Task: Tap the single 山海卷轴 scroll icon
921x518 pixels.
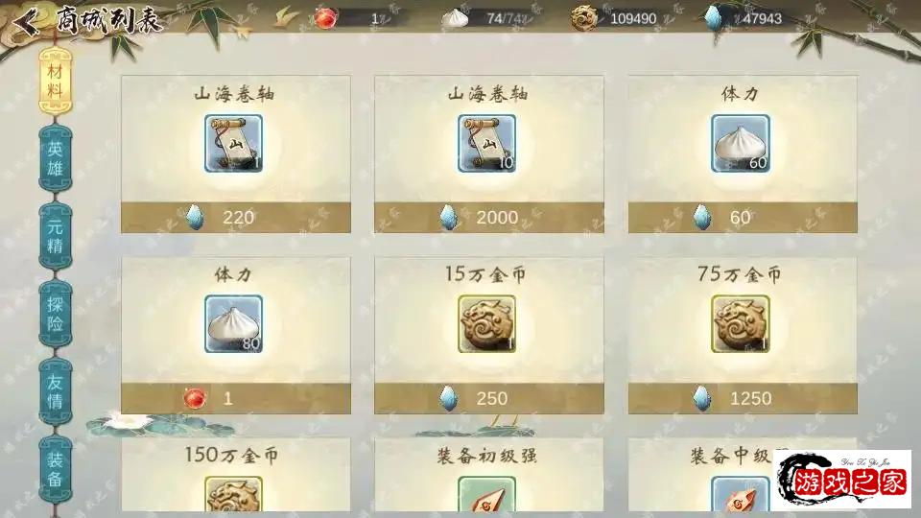Action: pyautogui.click(x=234, y=143)
